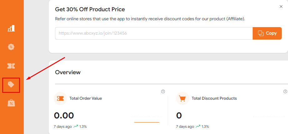288x134 pixels.
Task: Dismiss the 30% Off promotion banner
Action: pos(281,7)
